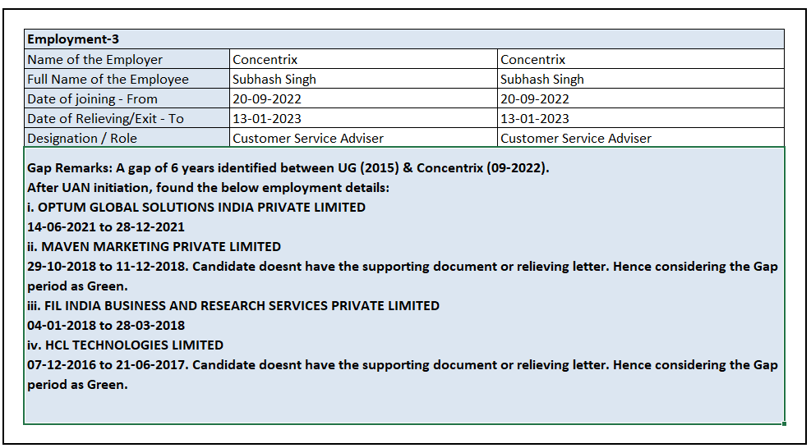
Task: Click the 'Gap Remarks' line in the remarks cell
Action: click(288, 168)
